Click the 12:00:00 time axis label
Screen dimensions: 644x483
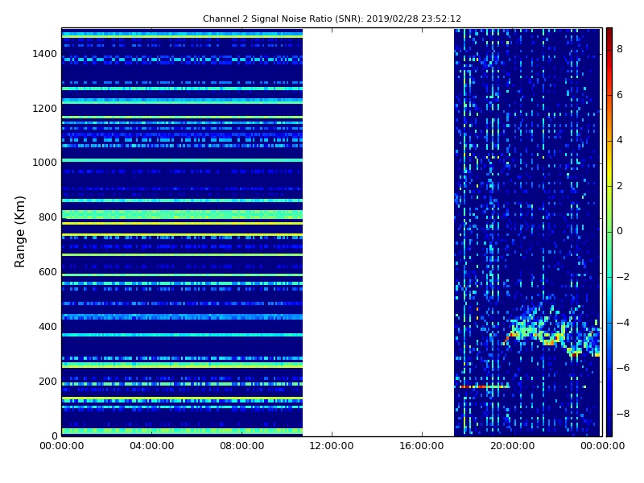click(332, 446)
